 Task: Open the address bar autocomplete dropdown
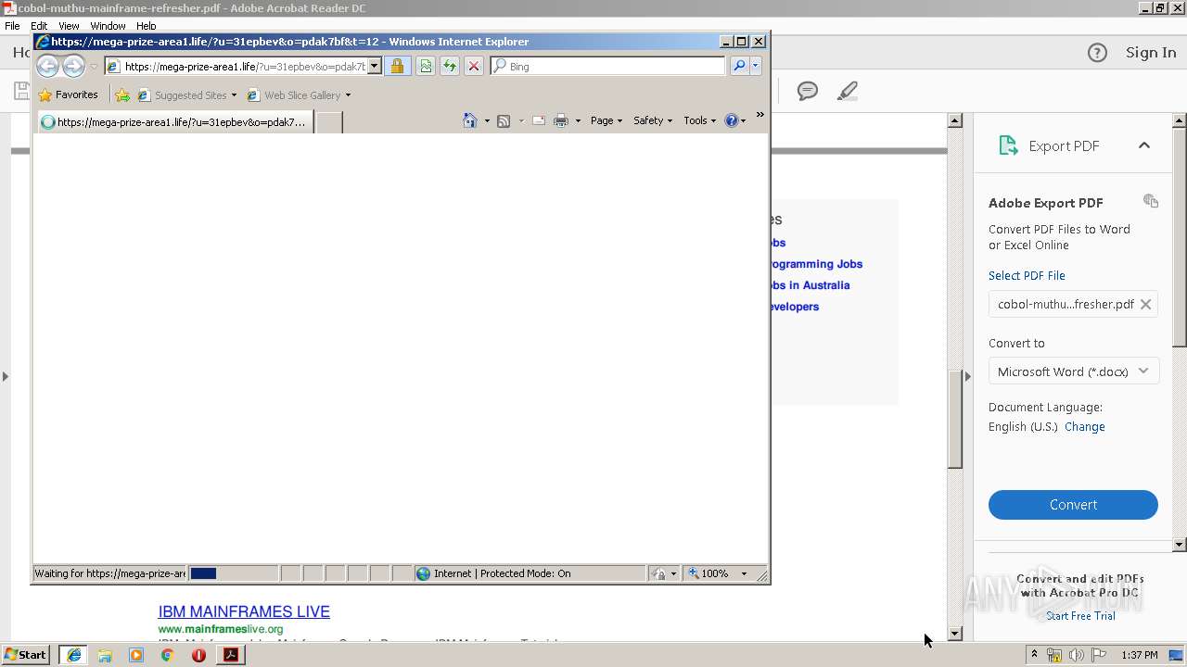[375, 67]
